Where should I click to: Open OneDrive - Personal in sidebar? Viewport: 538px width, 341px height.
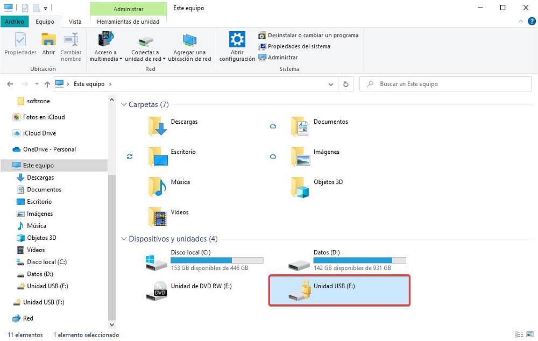(x=44, y=149)
